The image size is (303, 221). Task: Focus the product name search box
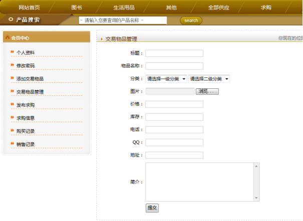click(x=123, y=20)
